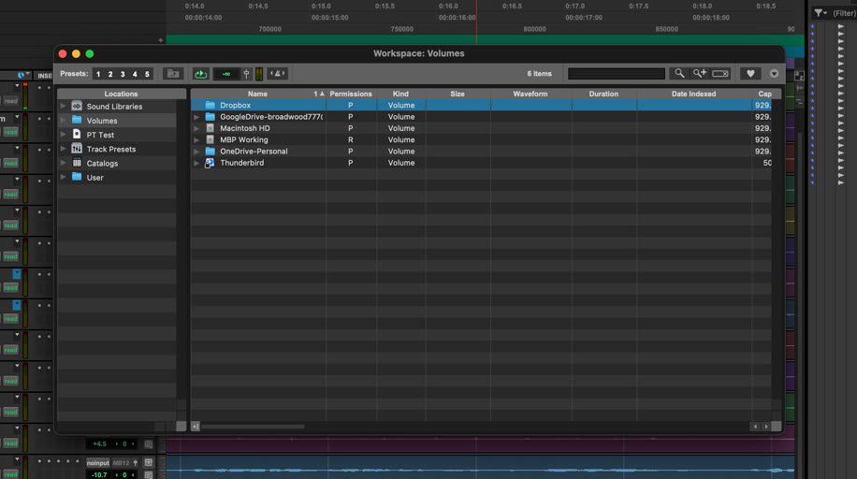Expand the User folder in Locations
Image resolution: width=857 pixels, height=479 pixels.
[x=64, y=177]
